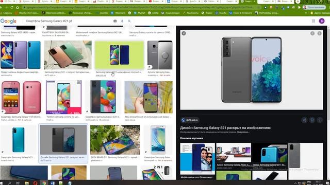
Task: Open the Яндекс bookmark
Action: tap(207, 13)
